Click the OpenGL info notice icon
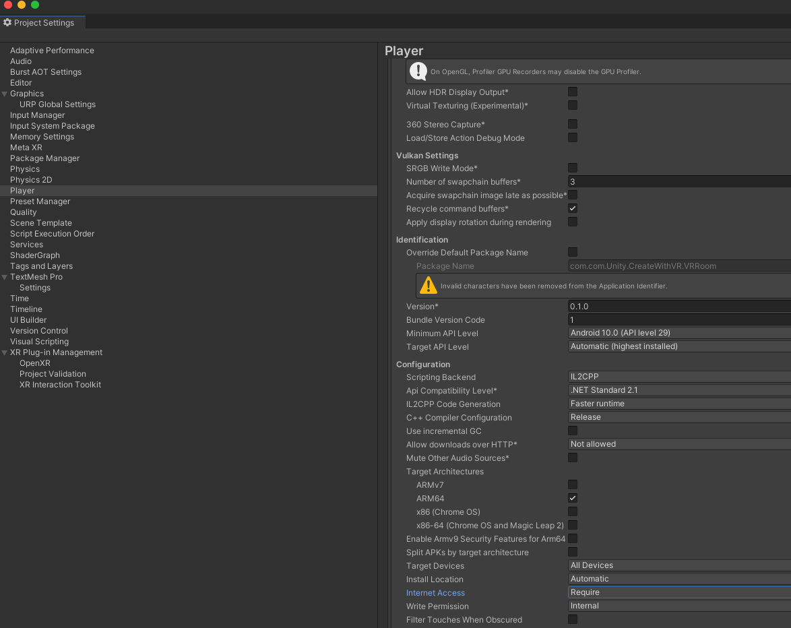791x628 pixels. pos(418,71)
